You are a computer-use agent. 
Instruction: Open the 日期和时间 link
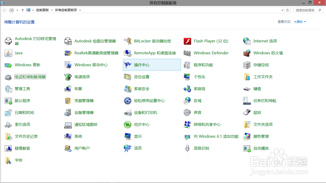(24, 113)
